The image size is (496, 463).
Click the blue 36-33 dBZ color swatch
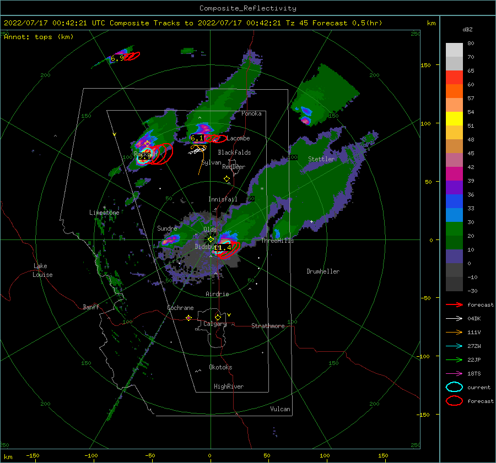click(x=454, y=201)
